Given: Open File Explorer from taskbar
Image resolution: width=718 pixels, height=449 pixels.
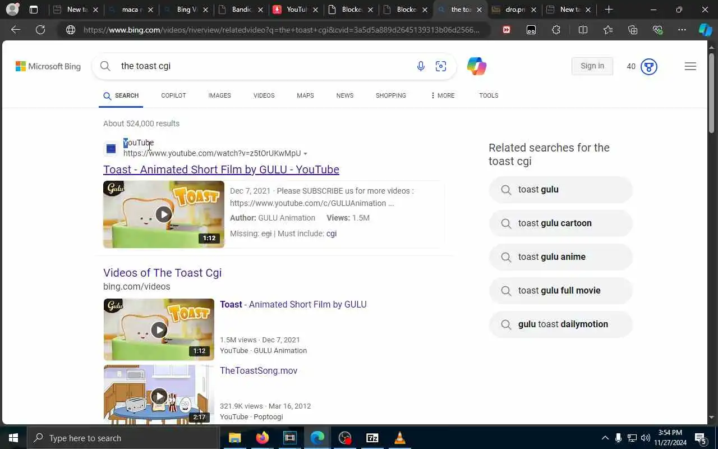Looking at the screenshot, I should [x=234, y=438].
